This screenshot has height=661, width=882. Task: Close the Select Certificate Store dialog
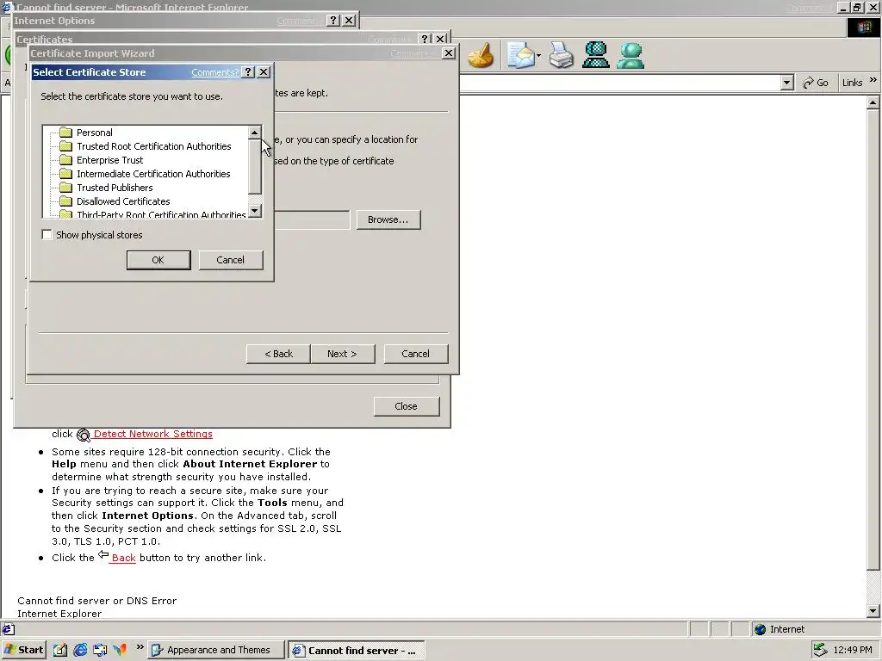[x=264, y=72]
